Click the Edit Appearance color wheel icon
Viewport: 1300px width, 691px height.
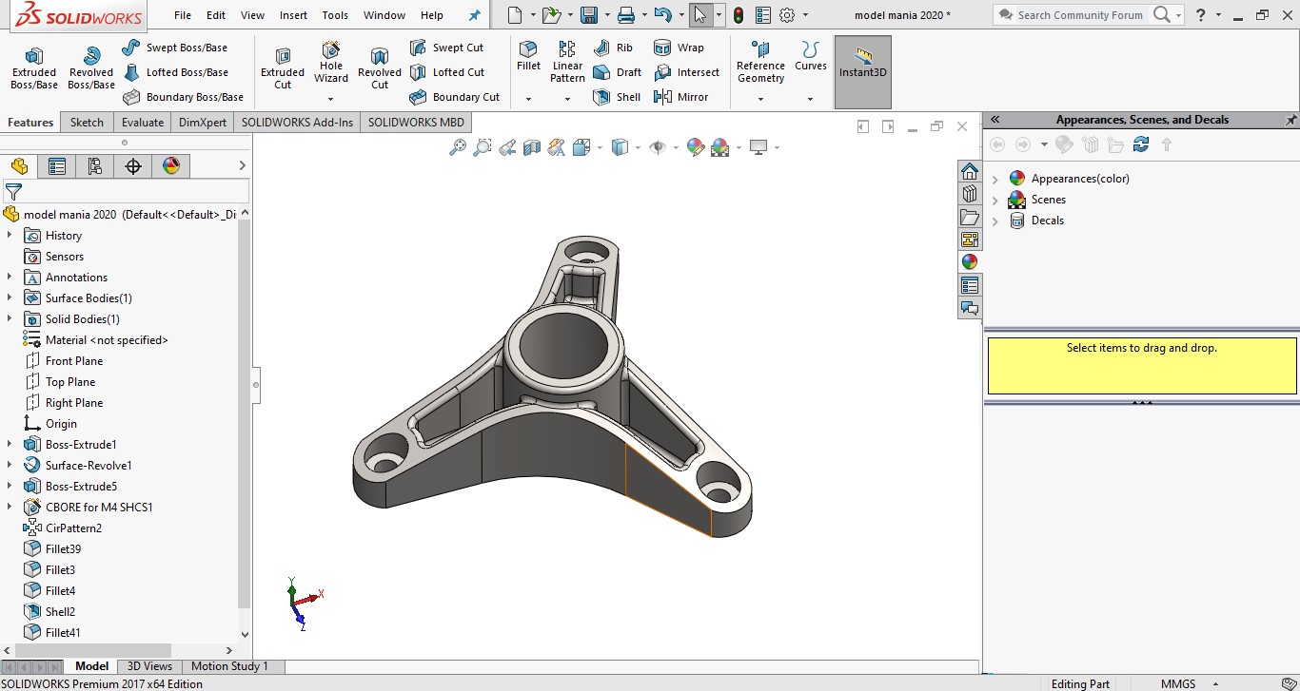click(696, 147)
